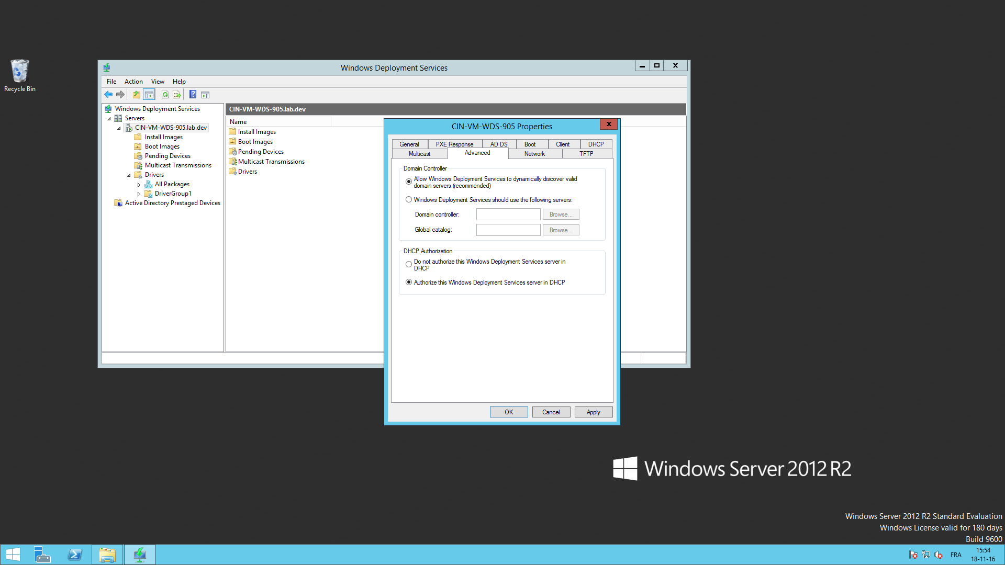
Task: Toggle the Show/Hide Console Tree icon
Action: (149, 95)
